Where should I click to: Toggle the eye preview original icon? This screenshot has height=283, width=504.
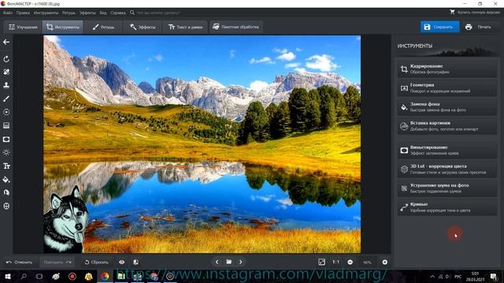pyautogui.click(x=121, y=262)
